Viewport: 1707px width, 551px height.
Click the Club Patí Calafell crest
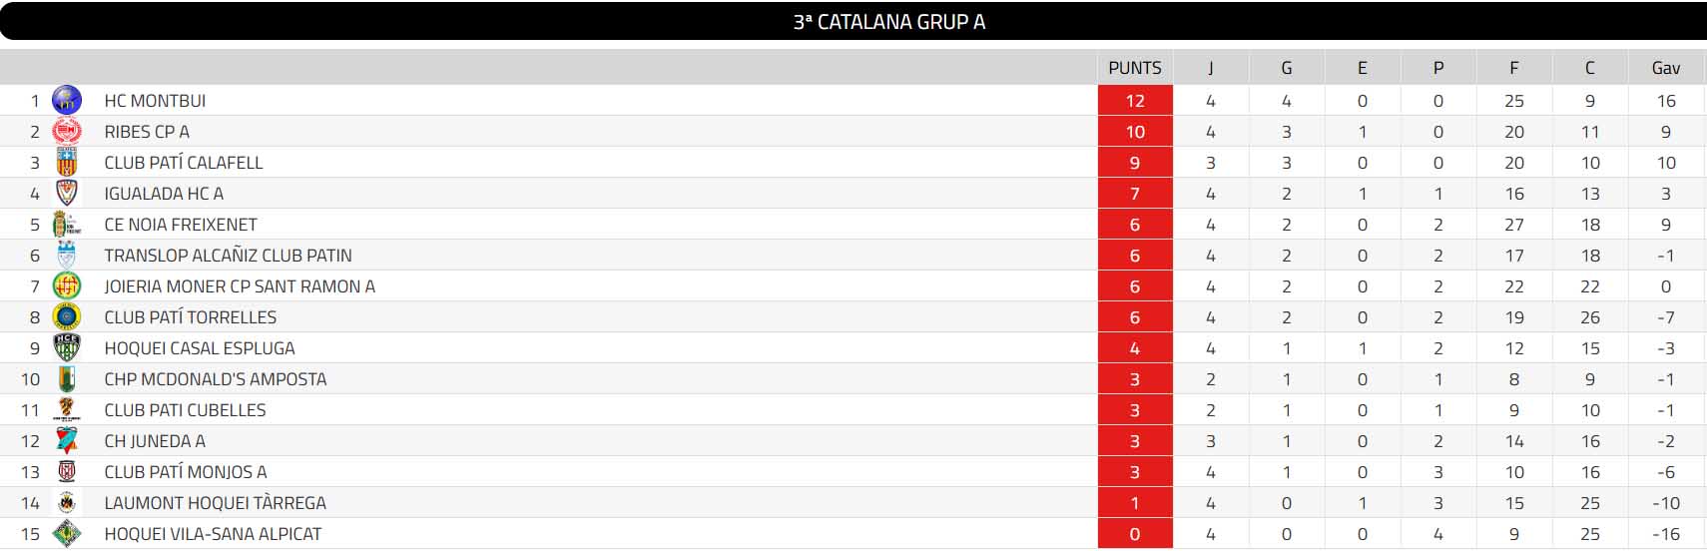[66, 162]
